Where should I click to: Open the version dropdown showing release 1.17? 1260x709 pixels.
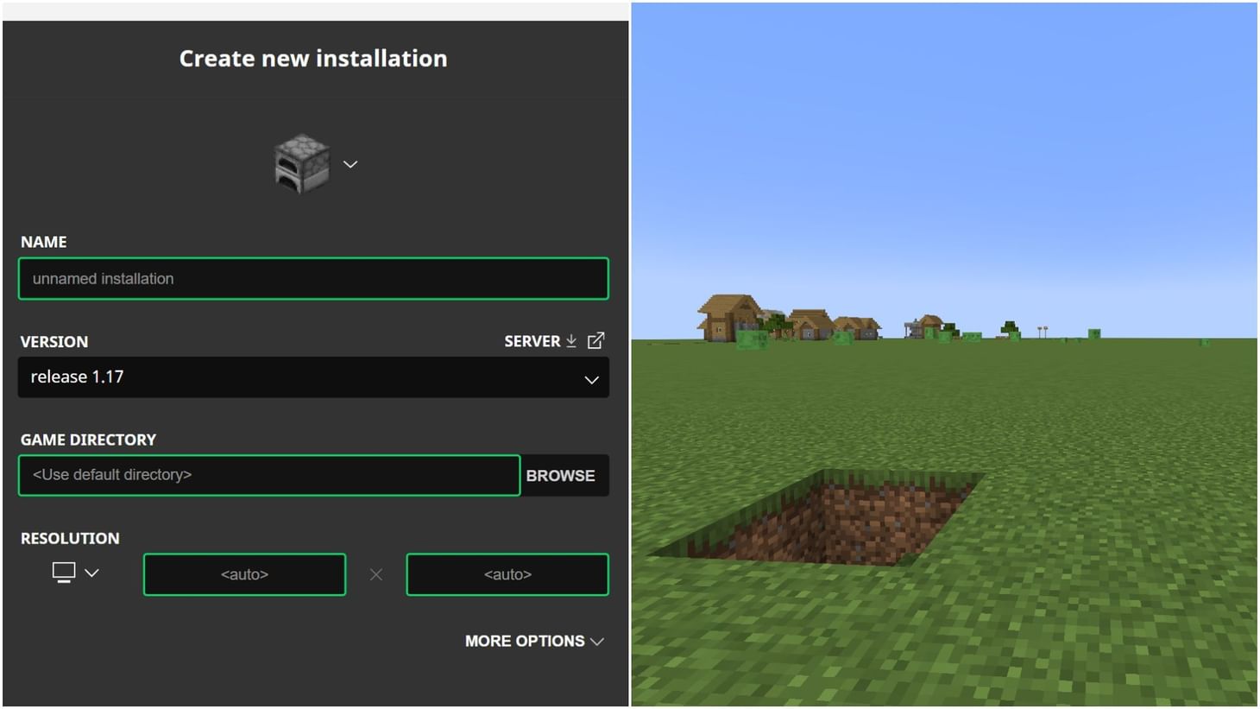click(x=313, y=377)
